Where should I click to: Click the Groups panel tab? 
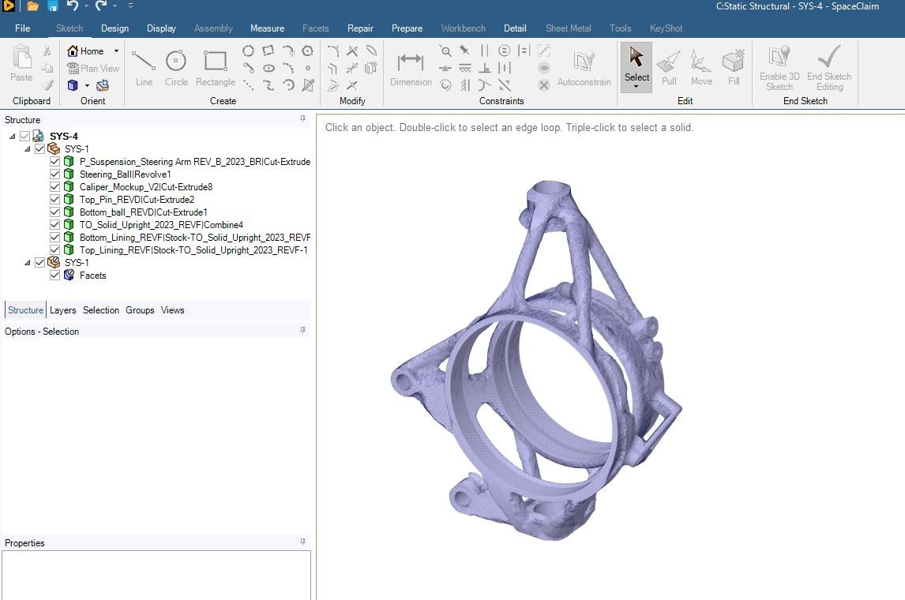(x=140, y=310)
